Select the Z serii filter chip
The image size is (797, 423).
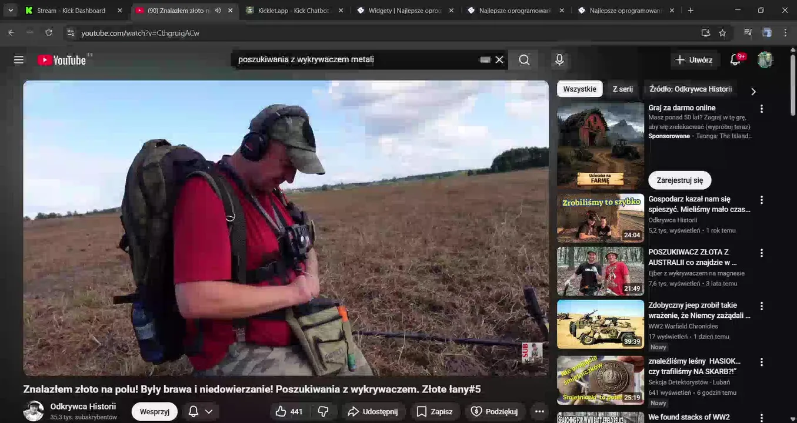pos(623,89)
